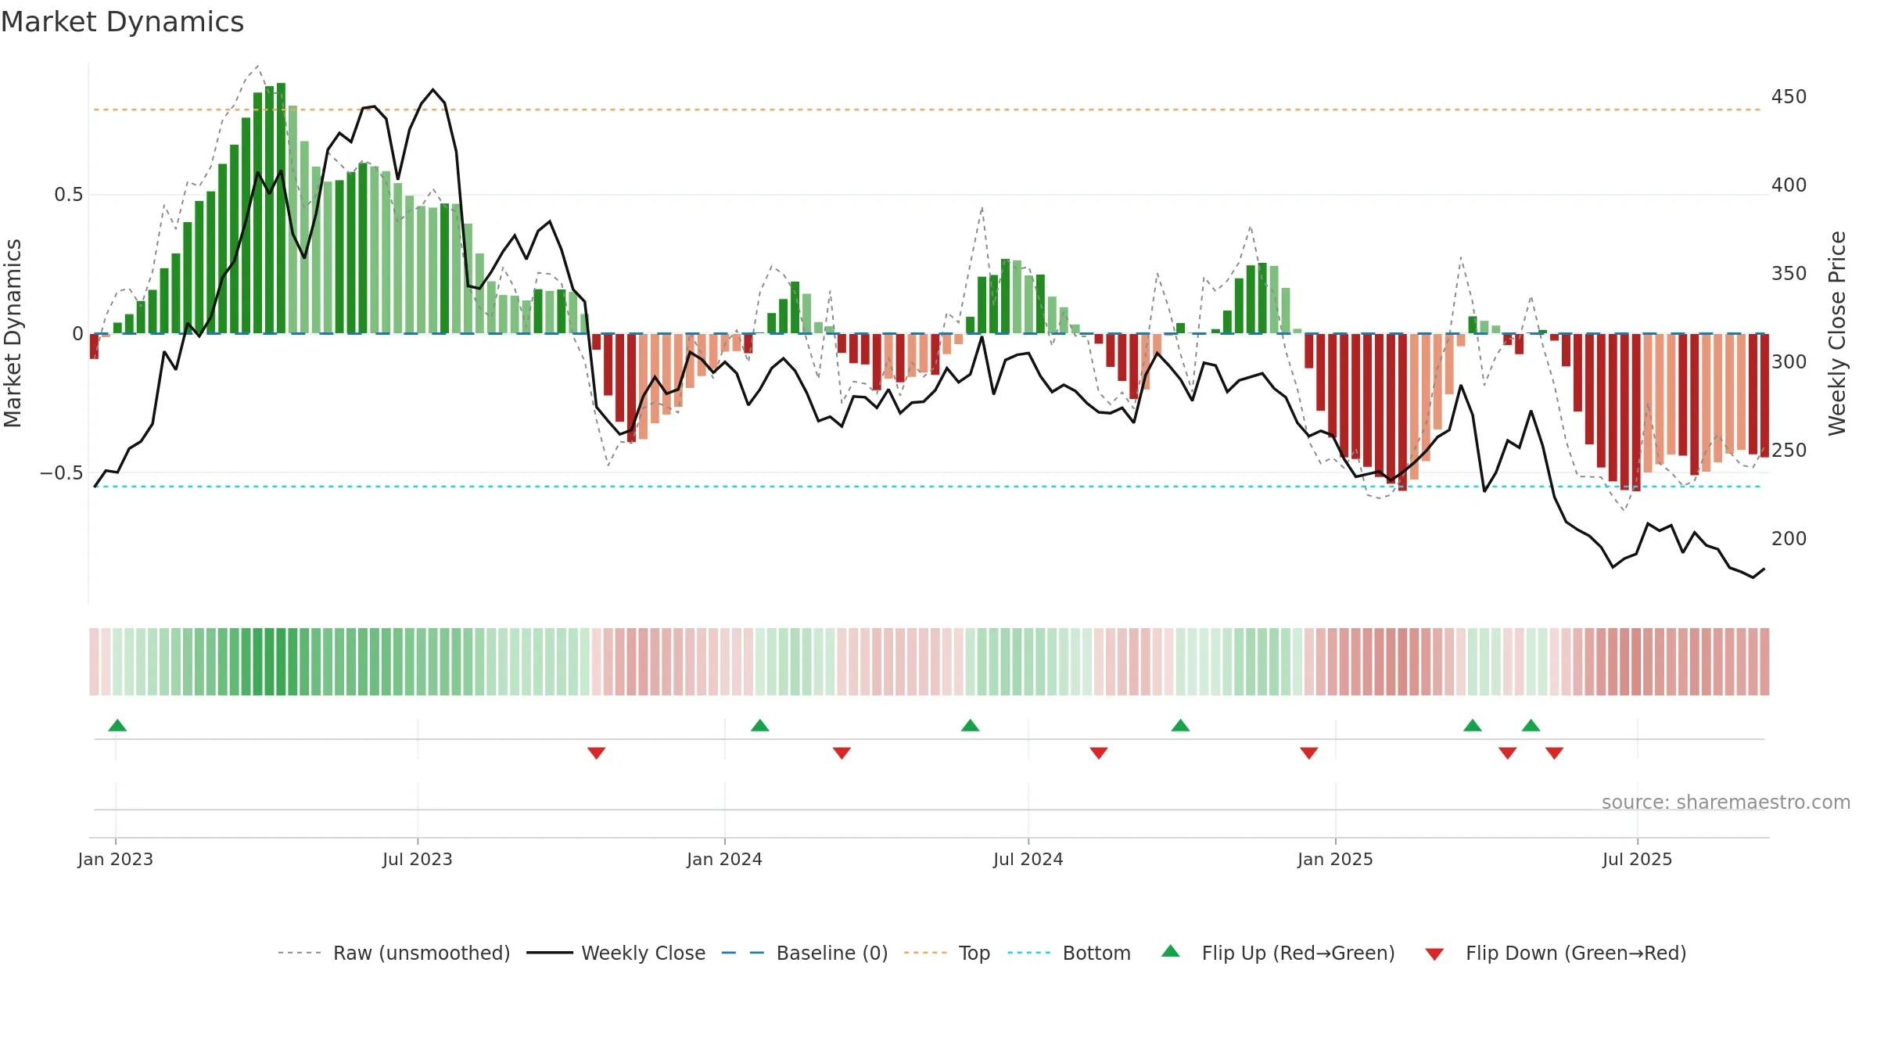Toggle the Baseline (0) legend entry
Image resolution: width=1877 pixels, height=1056 pixels.
pyautogui.click(x=805, y=953)
